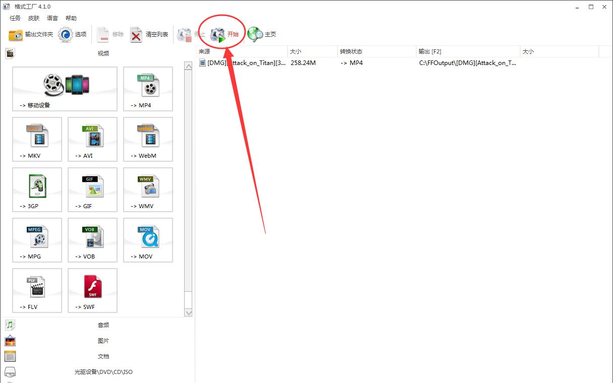Image resolution: width=613 pixels, height=383 pixels.
Task: Select the MP4 conversion format tile
Action: [x=148, y=89]
